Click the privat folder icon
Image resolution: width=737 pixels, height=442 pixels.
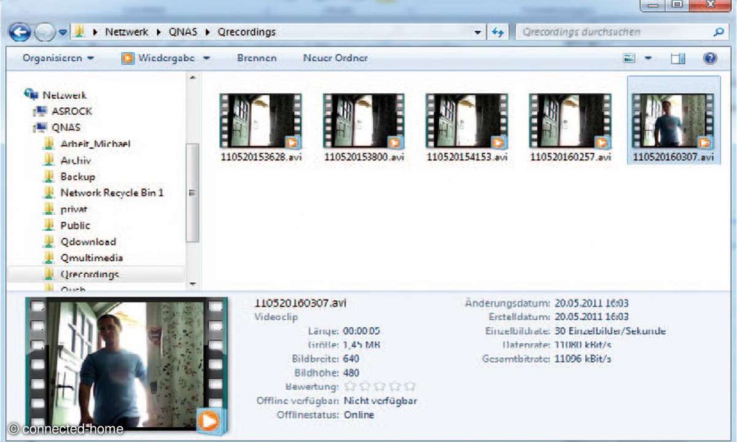coord(50,209)
